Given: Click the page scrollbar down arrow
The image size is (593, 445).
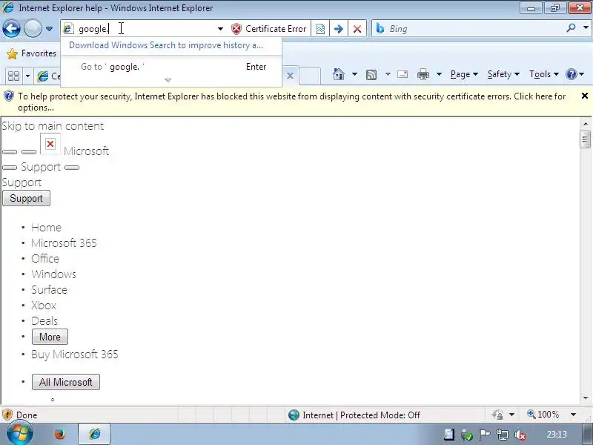Looking at the screenshot, I should point(586,398).
